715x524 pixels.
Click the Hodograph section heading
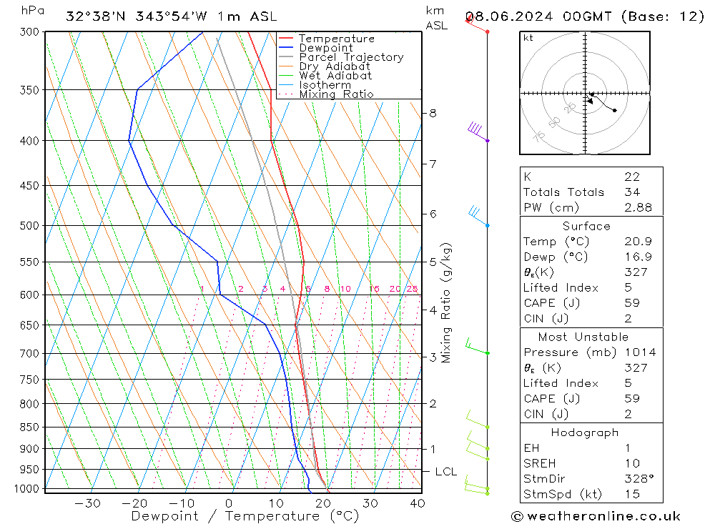point(585,432)
